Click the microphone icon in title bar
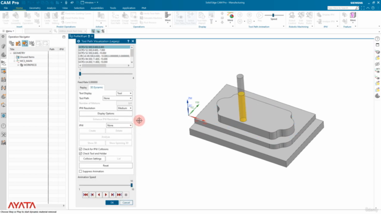Viewport: 381px width, 214px height. coord(66,2)
